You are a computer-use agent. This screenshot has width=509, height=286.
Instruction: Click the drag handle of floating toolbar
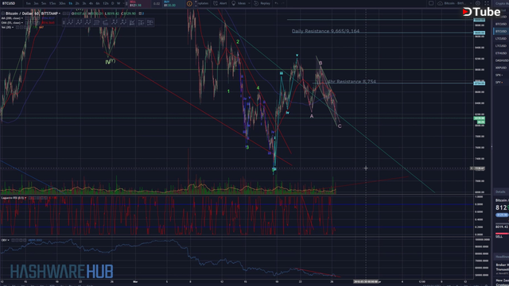coord(64,22)
